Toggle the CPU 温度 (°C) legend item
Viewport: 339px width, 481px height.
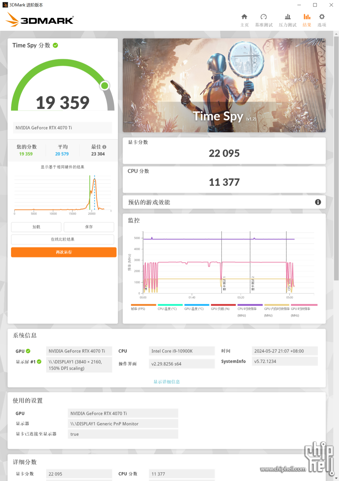point(170,308)
